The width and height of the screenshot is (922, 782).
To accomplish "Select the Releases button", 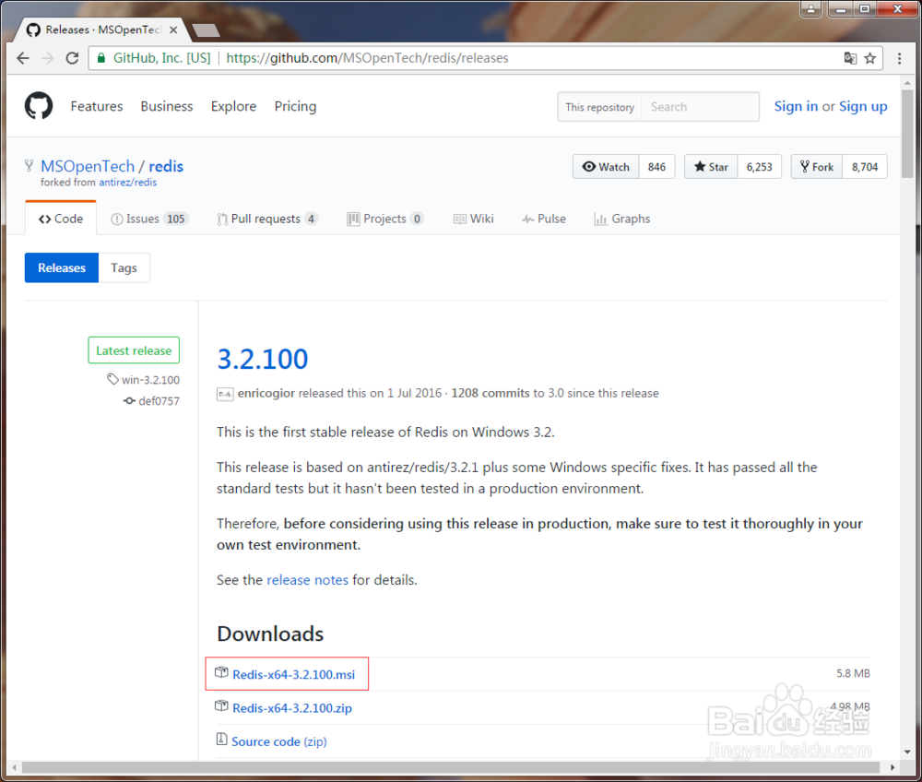I will click(x=62, y=267).
